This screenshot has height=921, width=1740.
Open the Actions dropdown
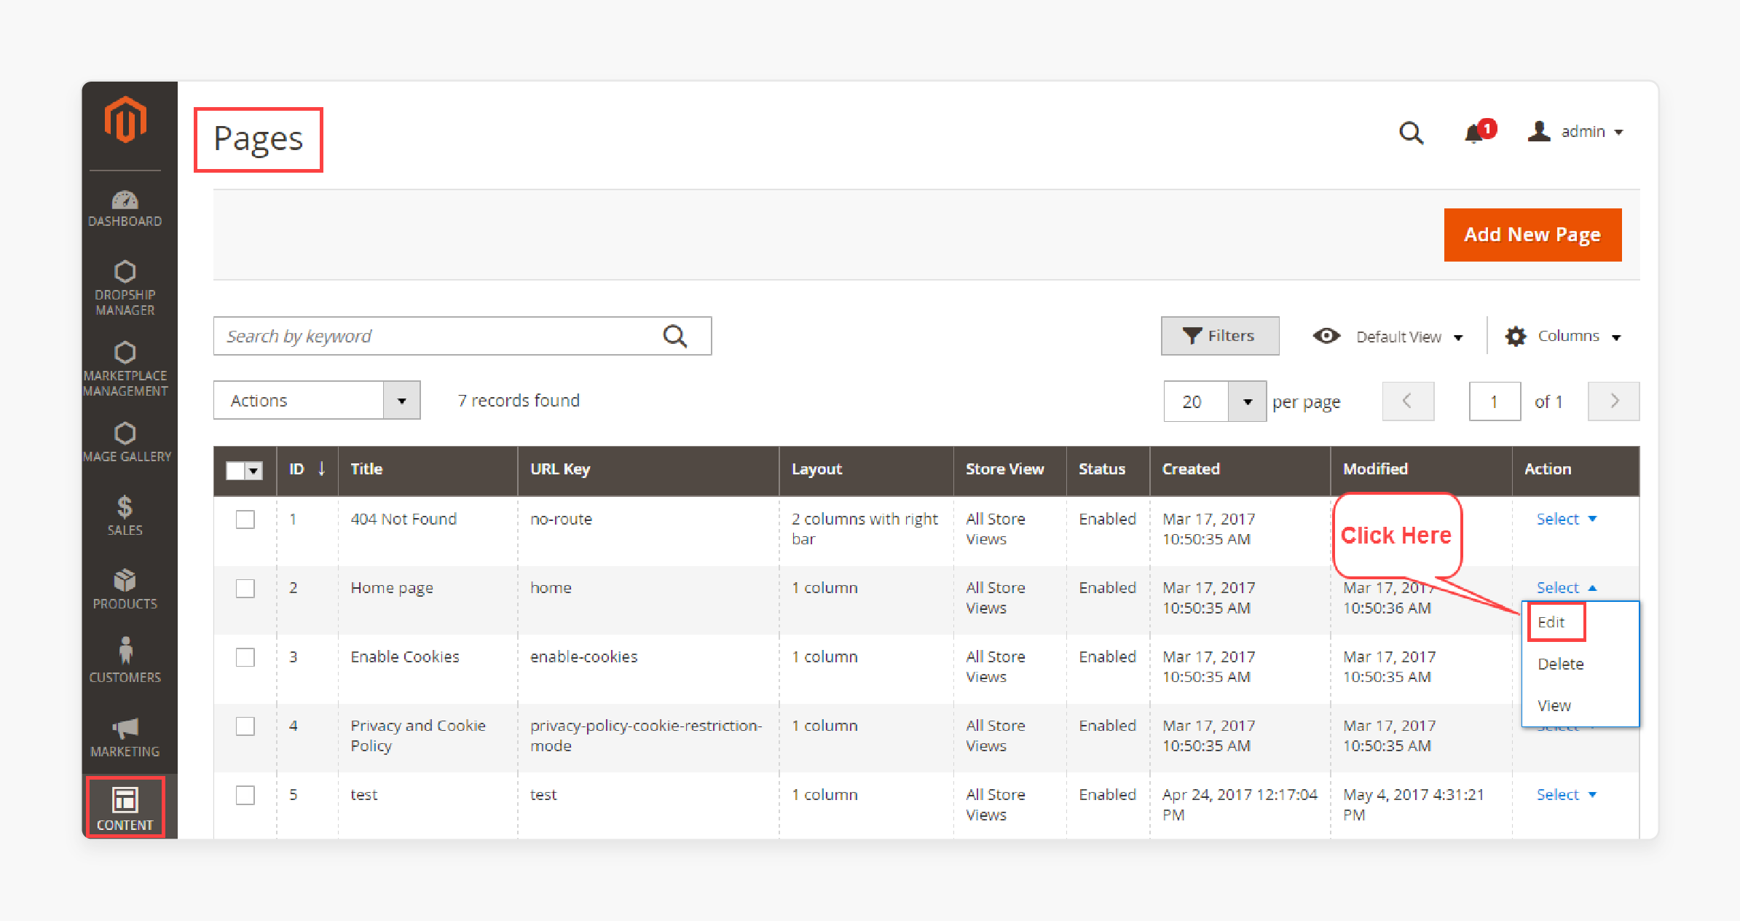point(317,400)
